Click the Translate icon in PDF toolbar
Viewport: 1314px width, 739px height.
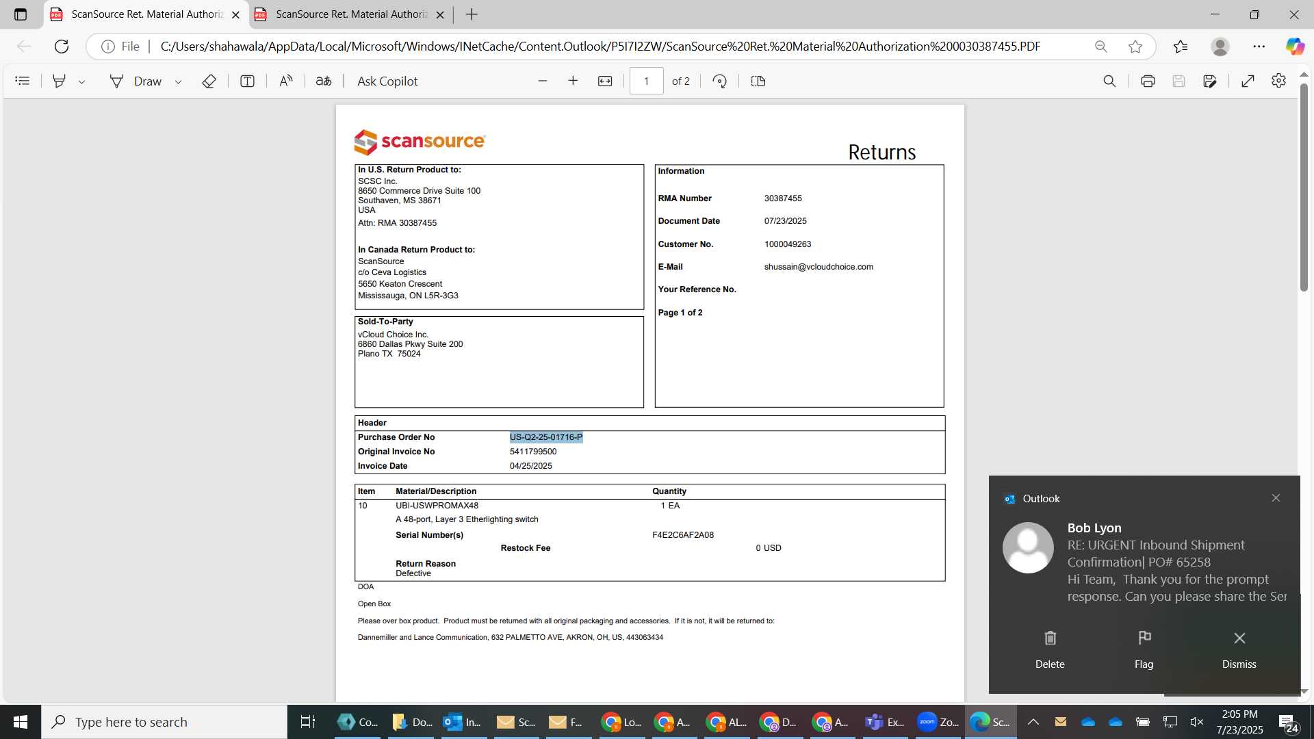[324, 81]
